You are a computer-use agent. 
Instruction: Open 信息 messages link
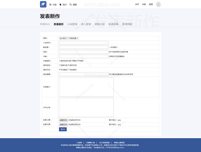point(151,4)
